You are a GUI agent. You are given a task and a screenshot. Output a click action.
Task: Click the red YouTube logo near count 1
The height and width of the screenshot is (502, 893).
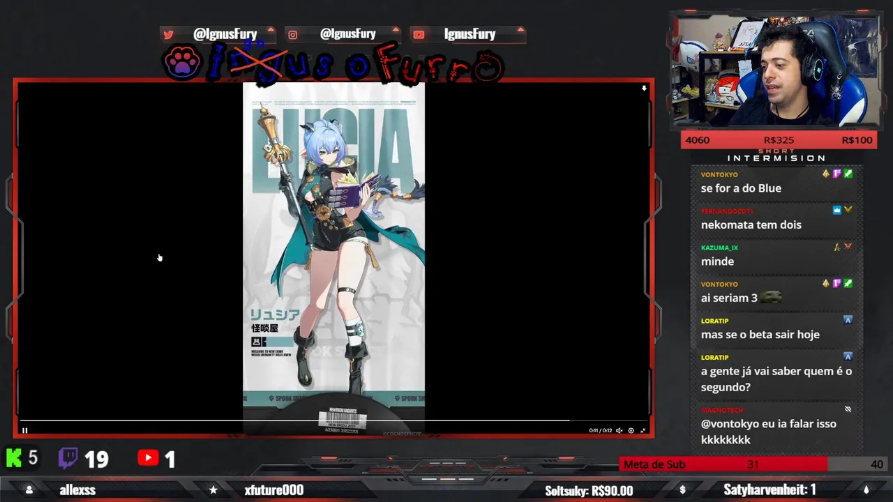[148, 457]
